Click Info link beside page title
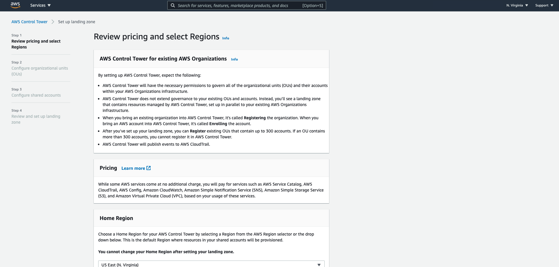 (226, 38)
